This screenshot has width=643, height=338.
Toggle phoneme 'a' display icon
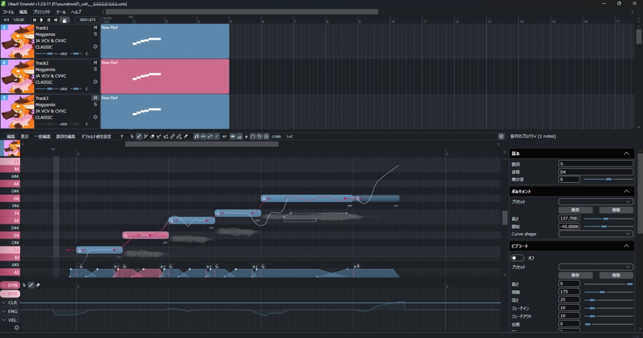pos(246,136)
